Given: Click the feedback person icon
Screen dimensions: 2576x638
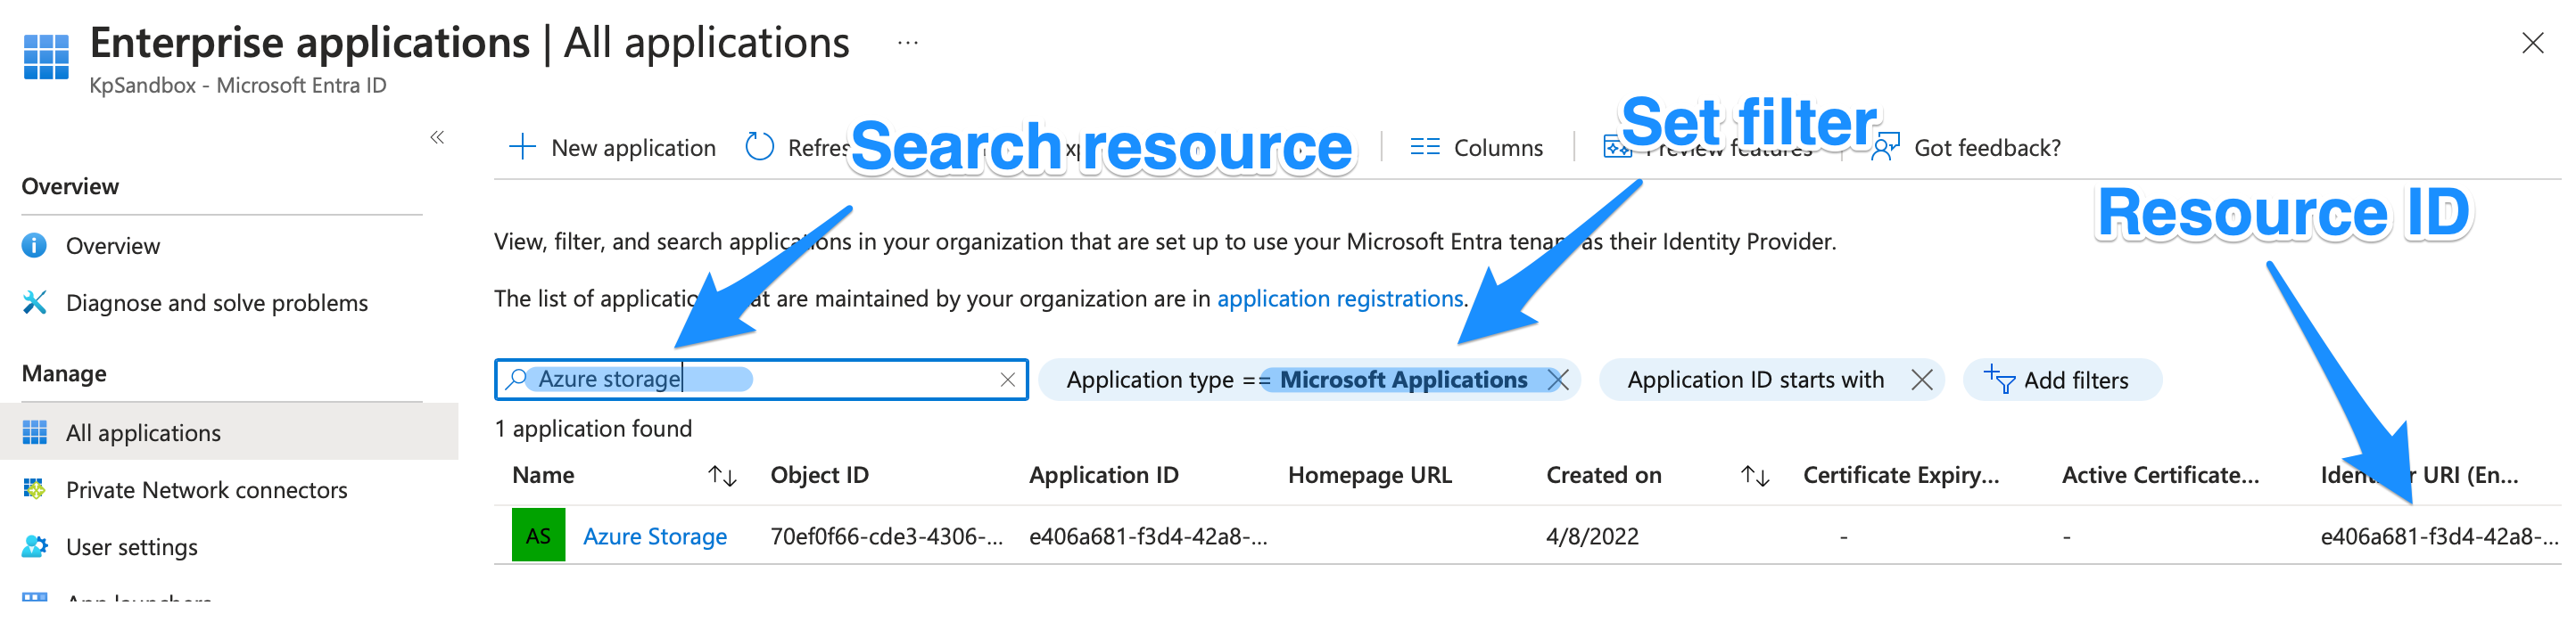Looking at the screenshot, I should (1885, 148).
